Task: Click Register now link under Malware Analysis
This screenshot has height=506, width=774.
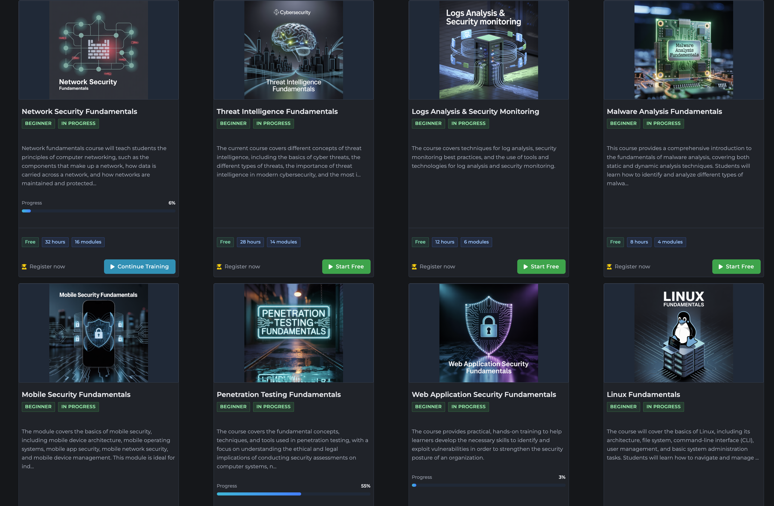Action: 632,267
